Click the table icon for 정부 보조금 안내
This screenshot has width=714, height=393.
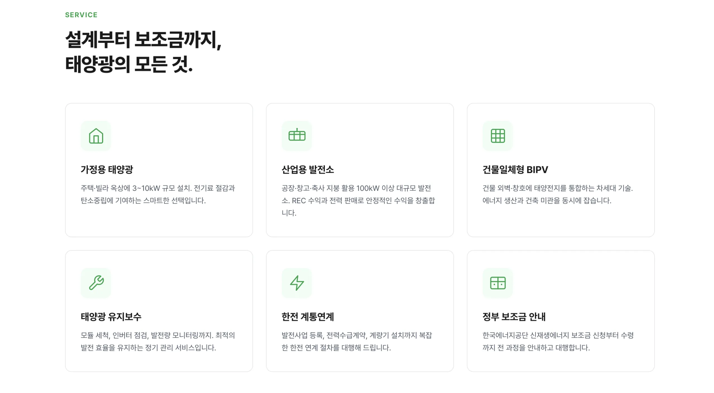point(497,283)
